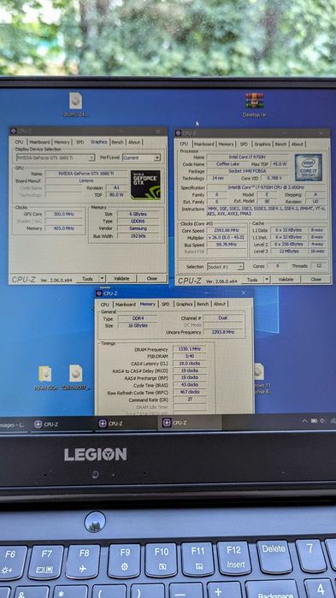Open Graphics tab in CPU window
Viewport: 336px width, 598px height.
point(262,145)
